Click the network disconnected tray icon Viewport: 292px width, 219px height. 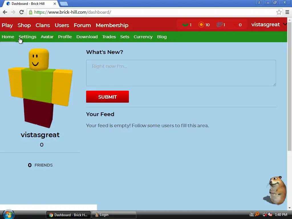click(264, 214)
